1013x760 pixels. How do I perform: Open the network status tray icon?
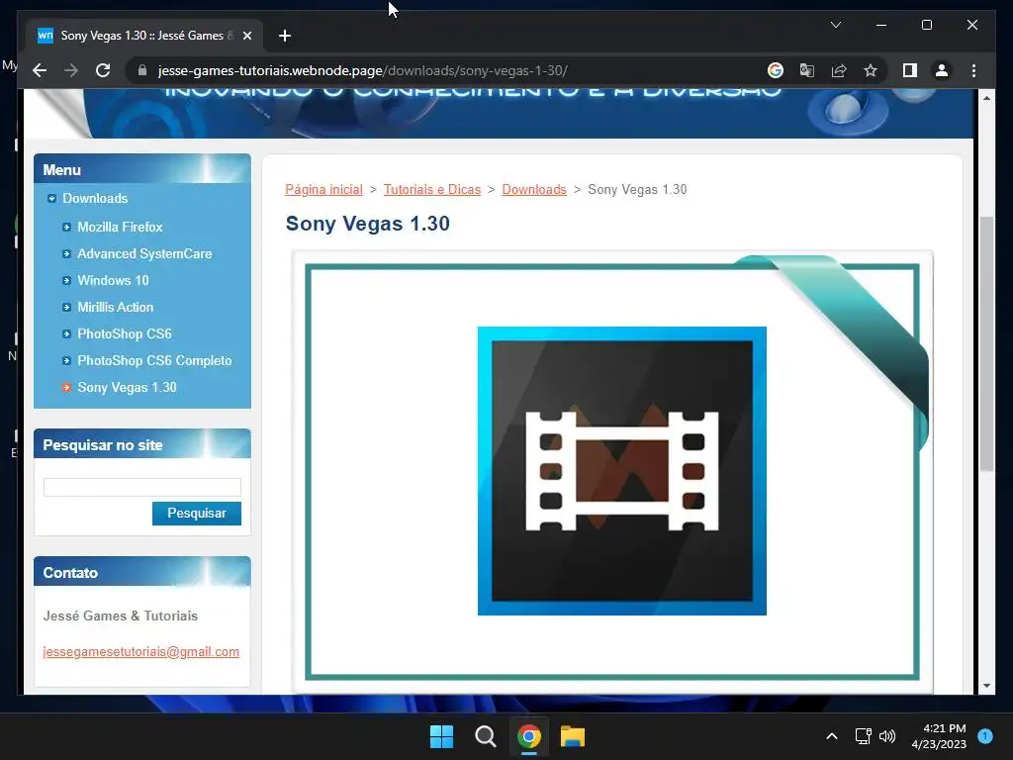point(863,736)
